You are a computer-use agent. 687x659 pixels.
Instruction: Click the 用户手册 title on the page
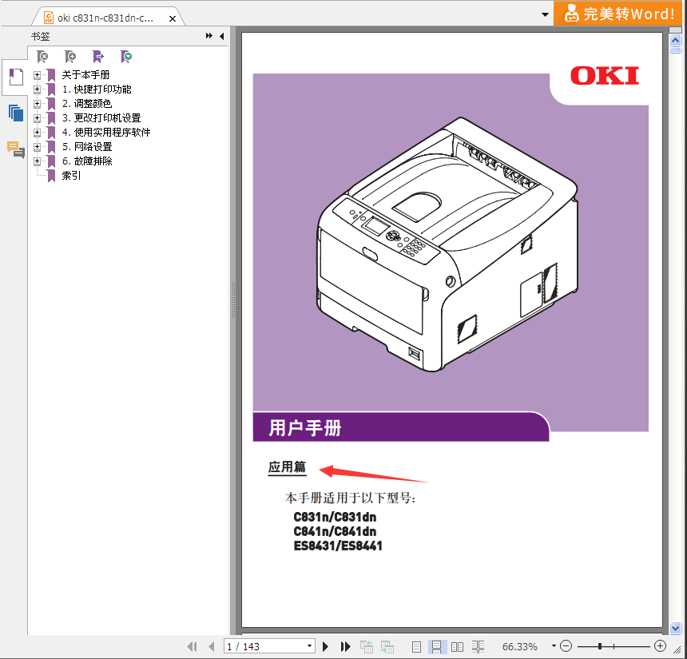click(x=305, y=427)
